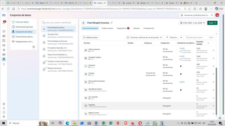Click the collapse panel icon under Integraciones

[x=34, y=47]
